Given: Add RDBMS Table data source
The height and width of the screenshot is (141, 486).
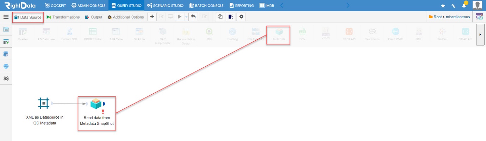Looking at the screenshot, I should [93, 34].
